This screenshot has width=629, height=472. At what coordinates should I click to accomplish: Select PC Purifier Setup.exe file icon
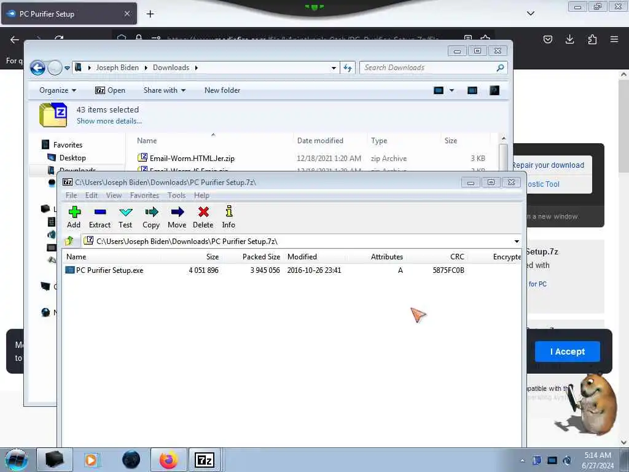[x=70, y=270]
